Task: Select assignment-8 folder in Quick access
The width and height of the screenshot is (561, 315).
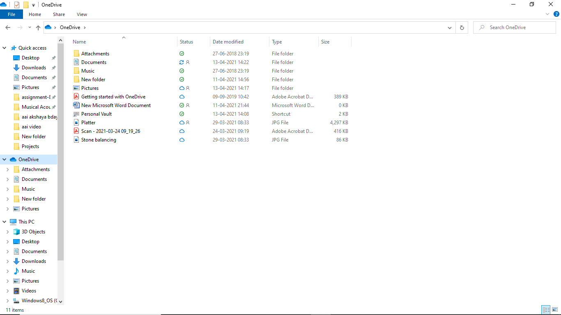Action: (x=36, y=97)
